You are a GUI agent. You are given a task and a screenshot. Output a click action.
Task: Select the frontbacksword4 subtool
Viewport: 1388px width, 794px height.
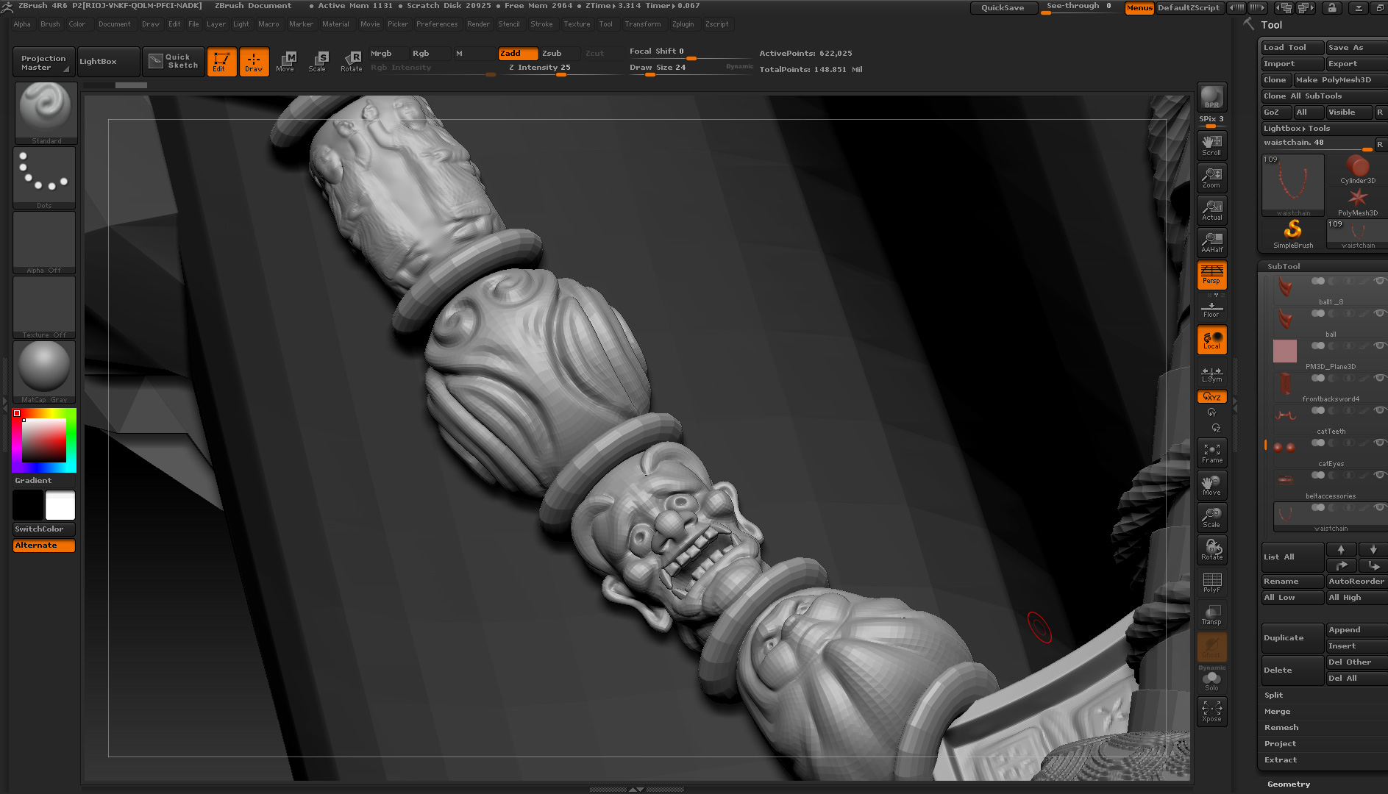1329,387
